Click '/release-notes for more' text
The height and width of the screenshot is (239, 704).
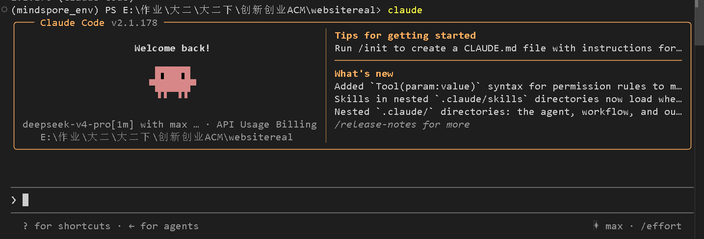(x=402, y=124)
